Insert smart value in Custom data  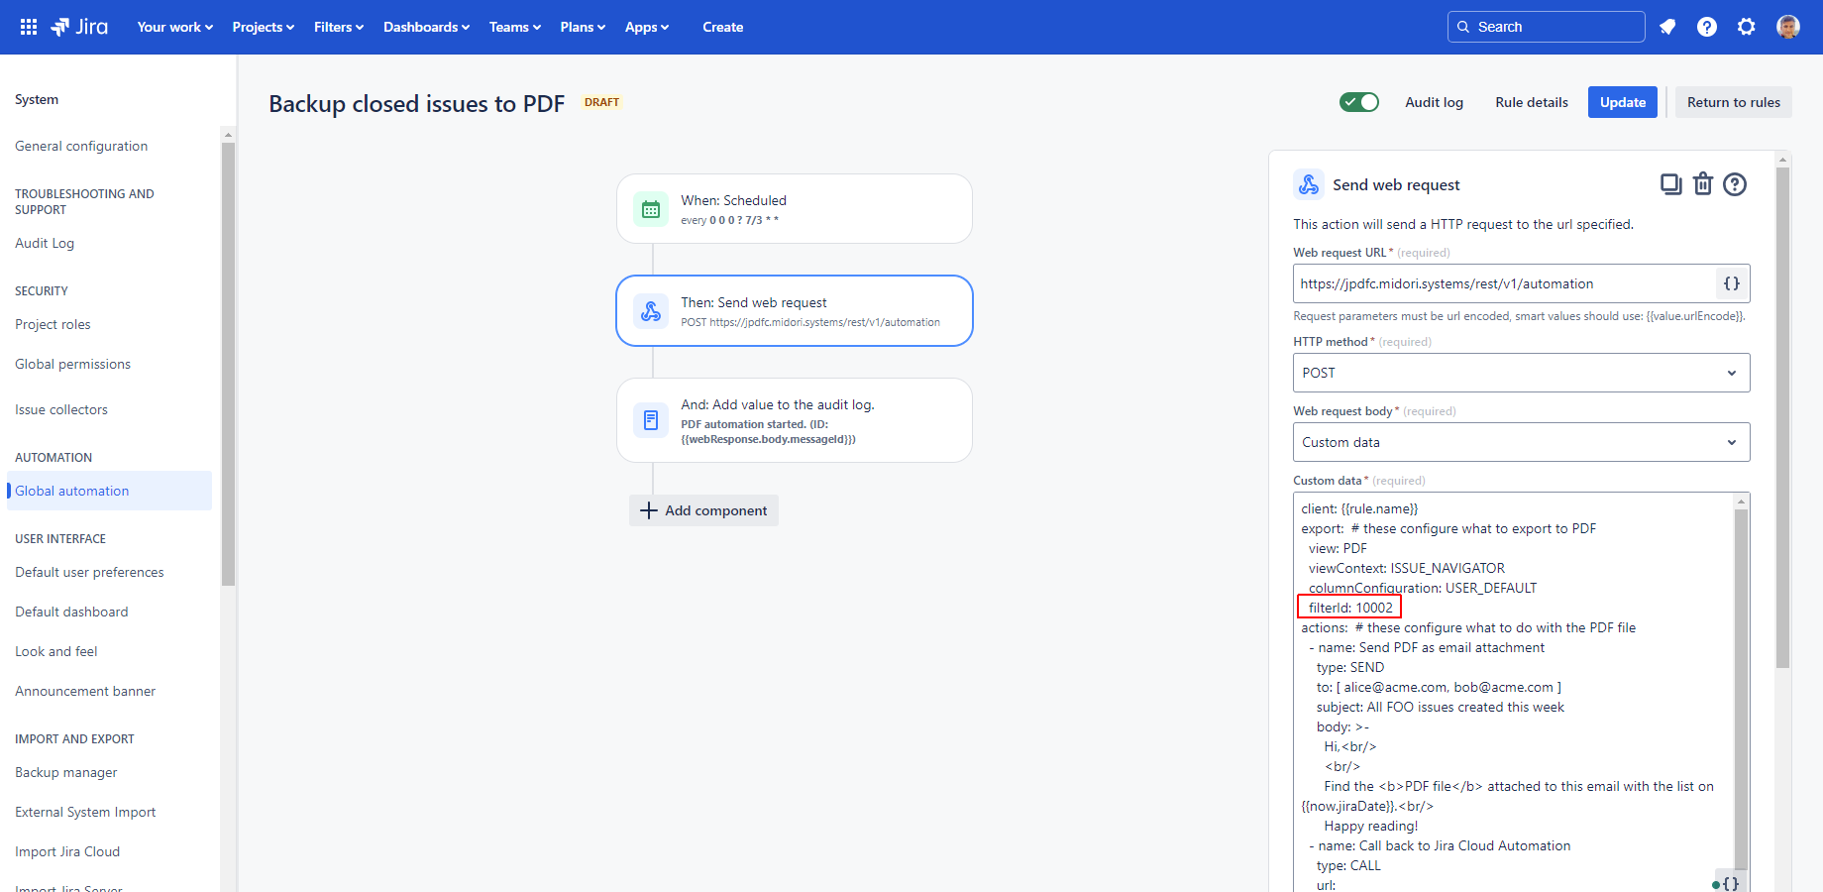[x=1730, y=883]
